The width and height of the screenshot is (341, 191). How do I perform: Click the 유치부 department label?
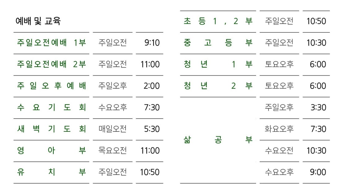coord(51,172)
